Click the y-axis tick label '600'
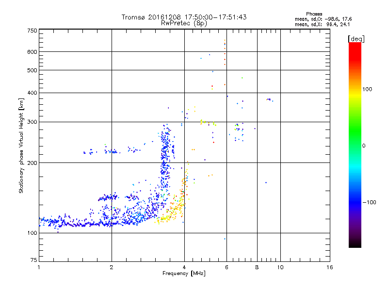Image resolution: width=388 pixels, height=291 pixels. [32, 52]
